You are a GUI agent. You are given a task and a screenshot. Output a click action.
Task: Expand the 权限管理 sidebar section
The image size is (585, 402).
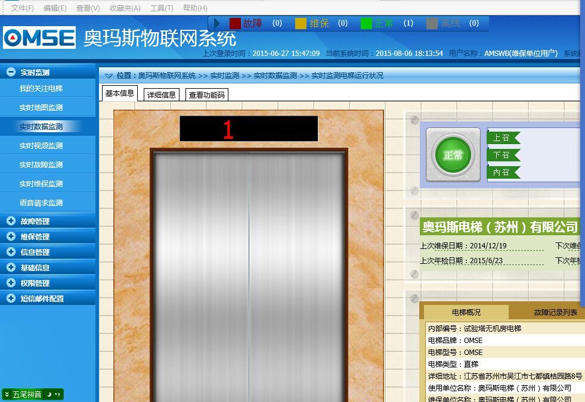tap(11, 283)
